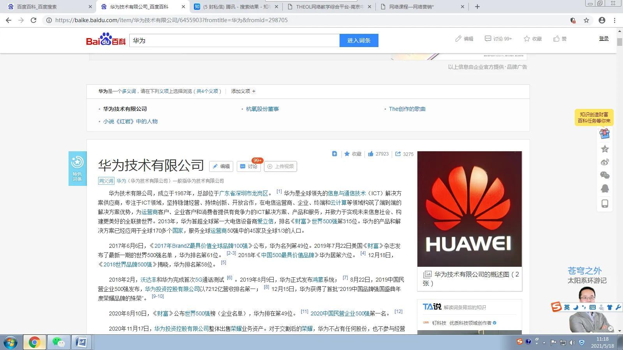Open the 杭氧股份董事 disambiguation link

[262, 109]
